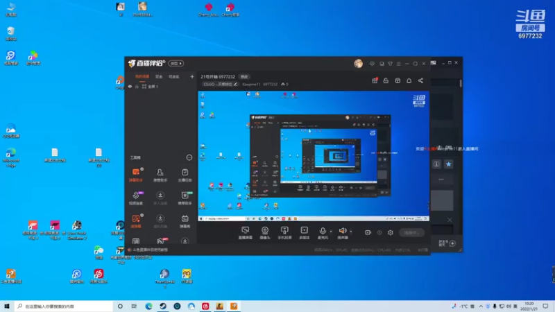555x312 pixels.
Task: Open the settings gear in bottom toolbar
Action: point(391,232)
